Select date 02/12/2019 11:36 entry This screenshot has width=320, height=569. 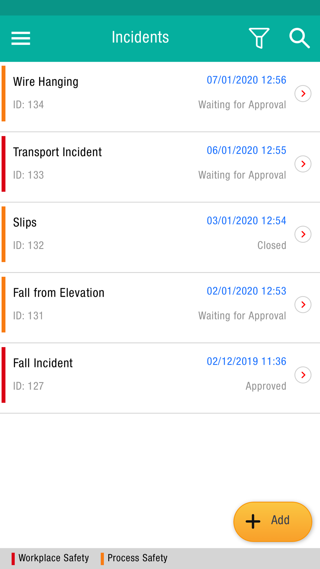(246, 361)
